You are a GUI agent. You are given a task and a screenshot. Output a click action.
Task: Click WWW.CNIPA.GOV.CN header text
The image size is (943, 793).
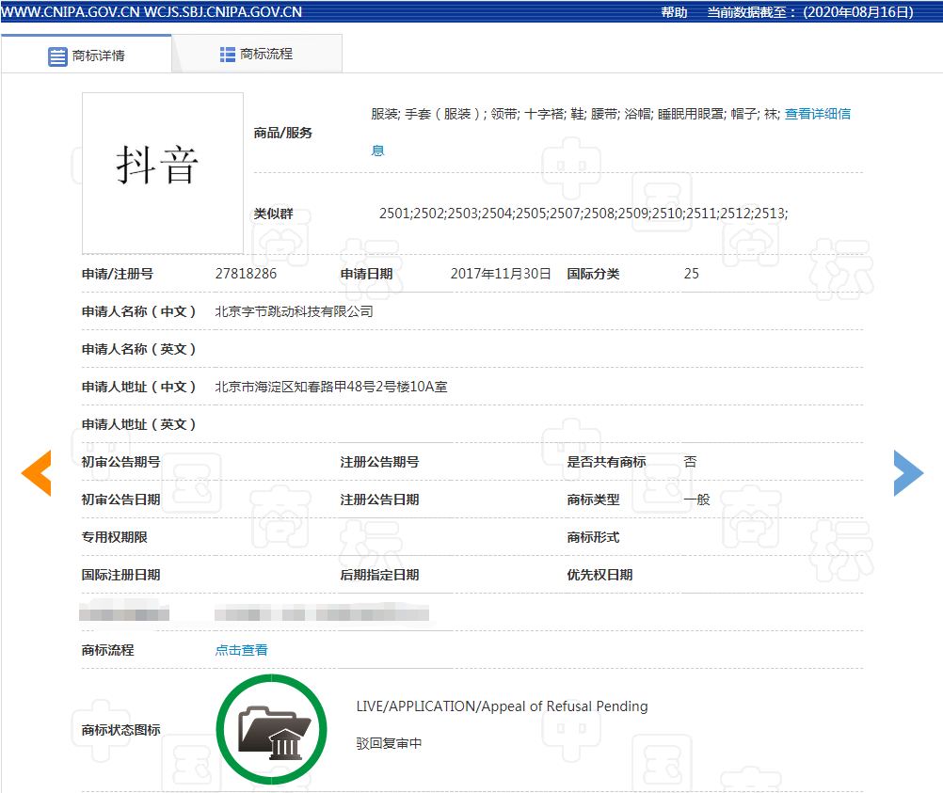click(71, 12)
